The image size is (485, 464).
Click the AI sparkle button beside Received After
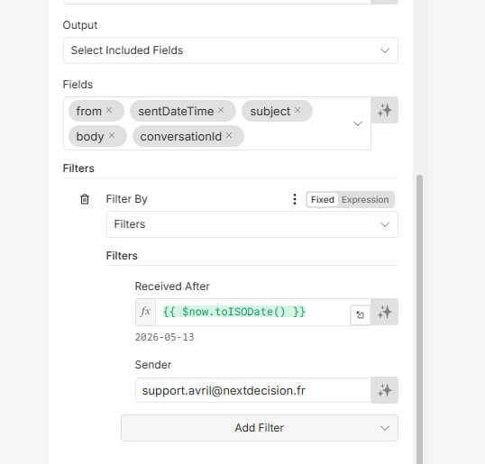[x=384, y=312]
